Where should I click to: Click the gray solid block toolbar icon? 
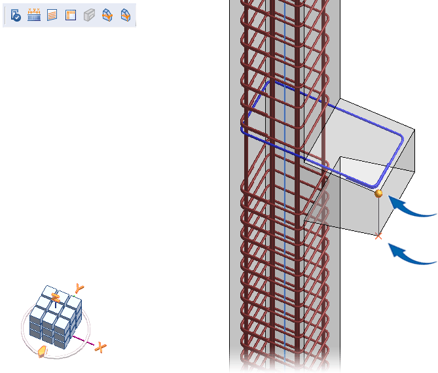click(x=89, y=15)
